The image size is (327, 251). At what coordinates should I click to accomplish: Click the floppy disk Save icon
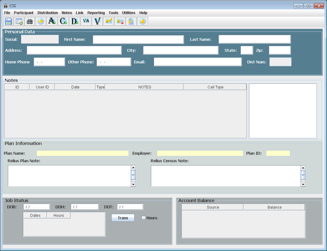[8, 21]
